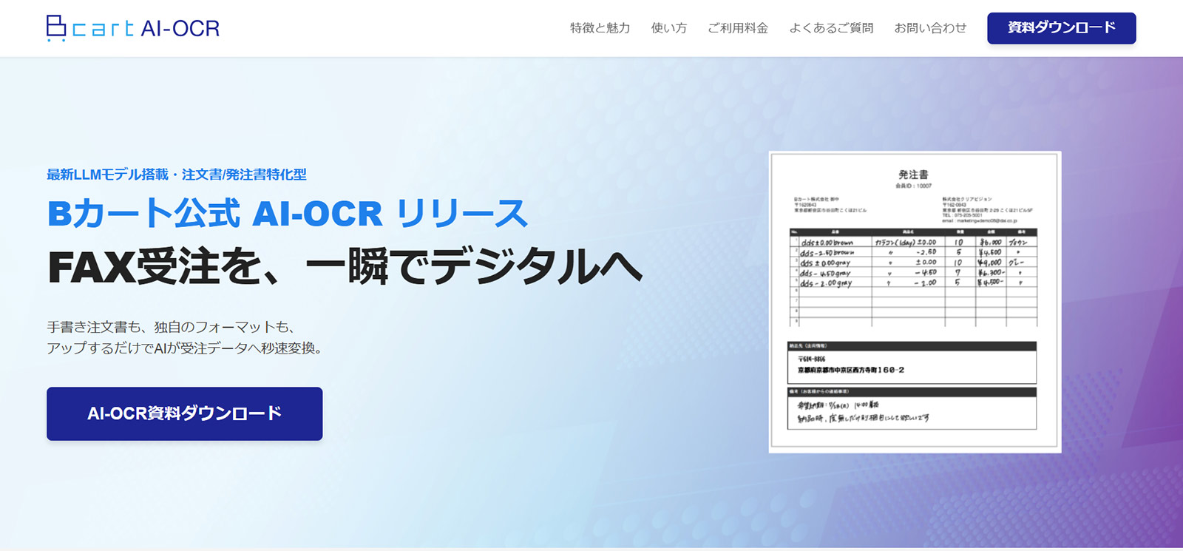Select お問い合わせ in the header
1183x551 pixels.
pyautogui.click(x=930, y=28)
